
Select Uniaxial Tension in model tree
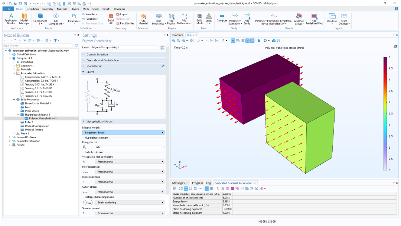pos(34,130)
